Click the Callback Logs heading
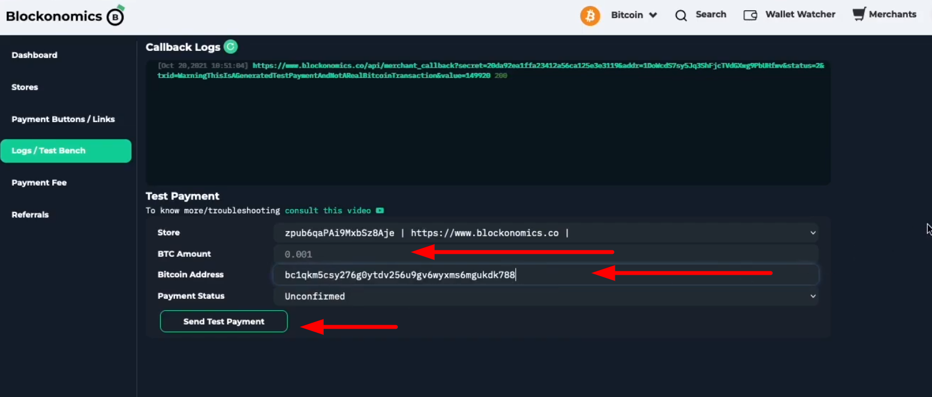This screenshot has height=397, width=932. [x=183, y=47]
